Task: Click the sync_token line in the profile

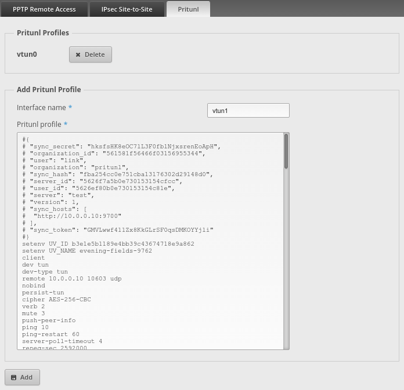Action: 118,229
